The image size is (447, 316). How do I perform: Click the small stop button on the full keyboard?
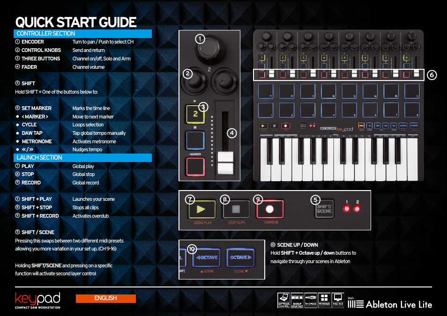tap(274, 125)
